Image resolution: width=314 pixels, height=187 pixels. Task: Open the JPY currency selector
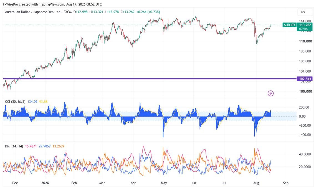(x=305, y=12)
